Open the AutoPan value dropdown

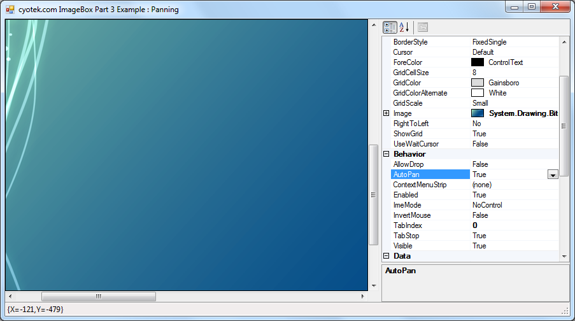[553, 175]
